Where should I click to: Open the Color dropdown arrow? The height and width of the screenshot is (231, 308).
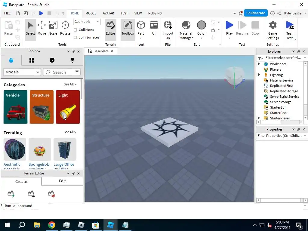click(201, 38)
